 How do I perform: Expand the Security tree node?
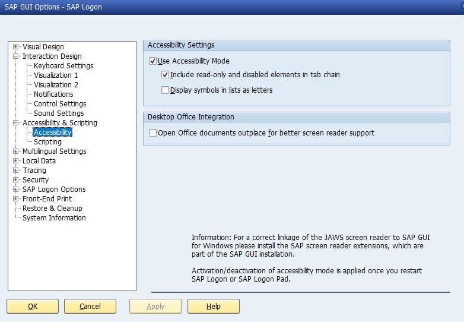click(x=16, y=180)
